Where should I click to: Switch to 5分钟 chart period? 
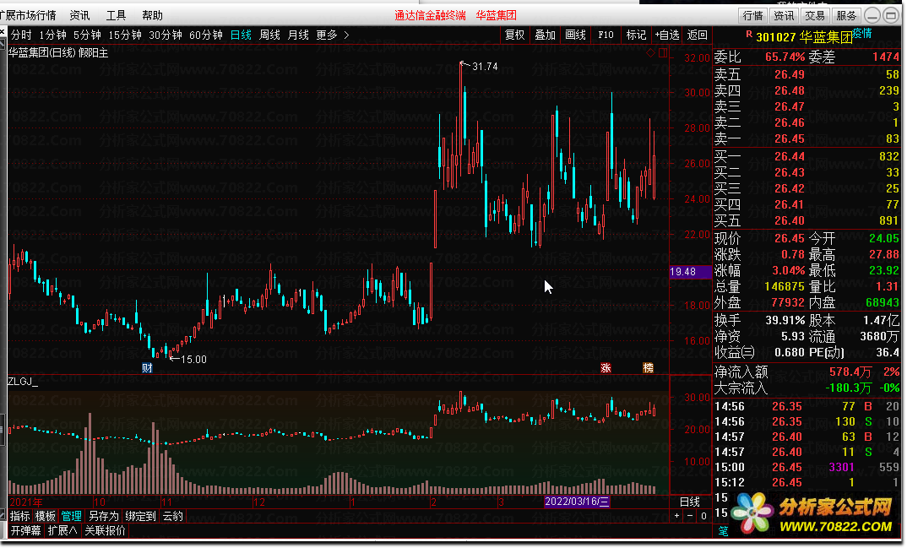[x=87, y=35]
